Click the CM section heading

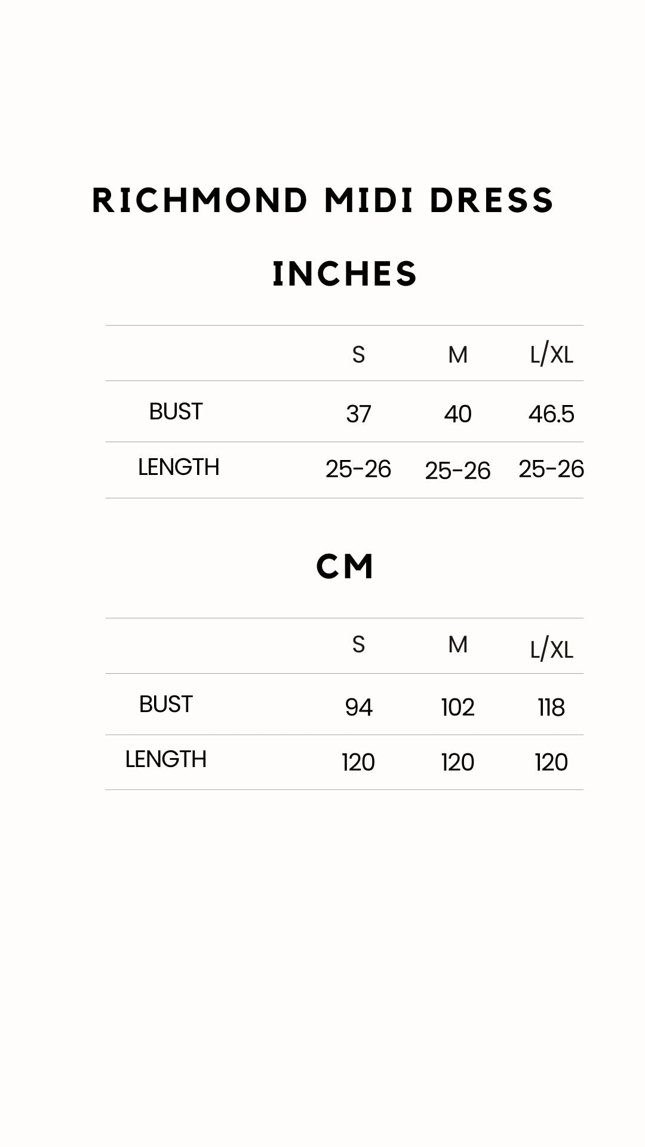coord(345,566)
